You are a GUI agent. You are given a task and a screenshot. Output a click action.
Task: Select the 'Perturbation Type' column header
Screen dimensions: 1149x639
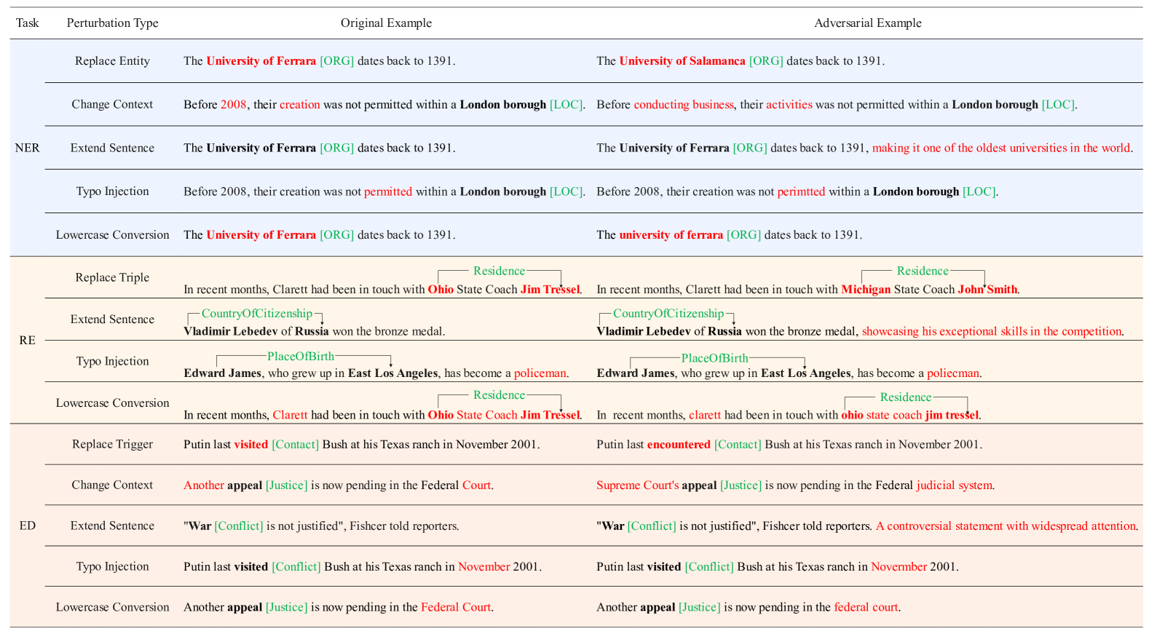[x=112, y=23]
